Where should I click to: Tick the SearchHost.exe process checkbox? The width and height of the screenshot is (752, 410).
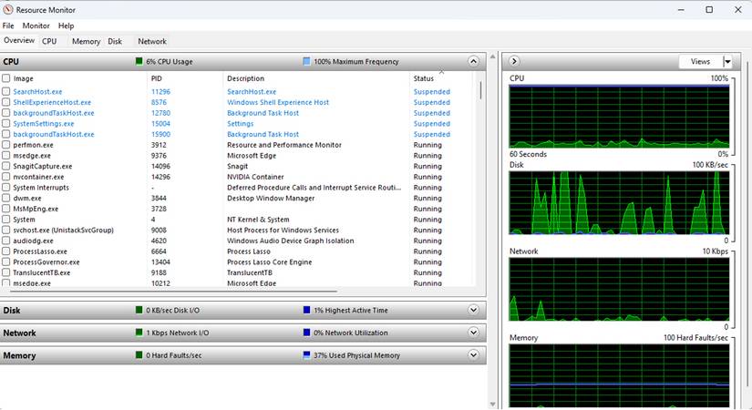coord(6,92)
